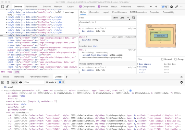The image size is (185, 130).
Task: Switch drawer to Issues tab
Action: [x=6, y=77]
